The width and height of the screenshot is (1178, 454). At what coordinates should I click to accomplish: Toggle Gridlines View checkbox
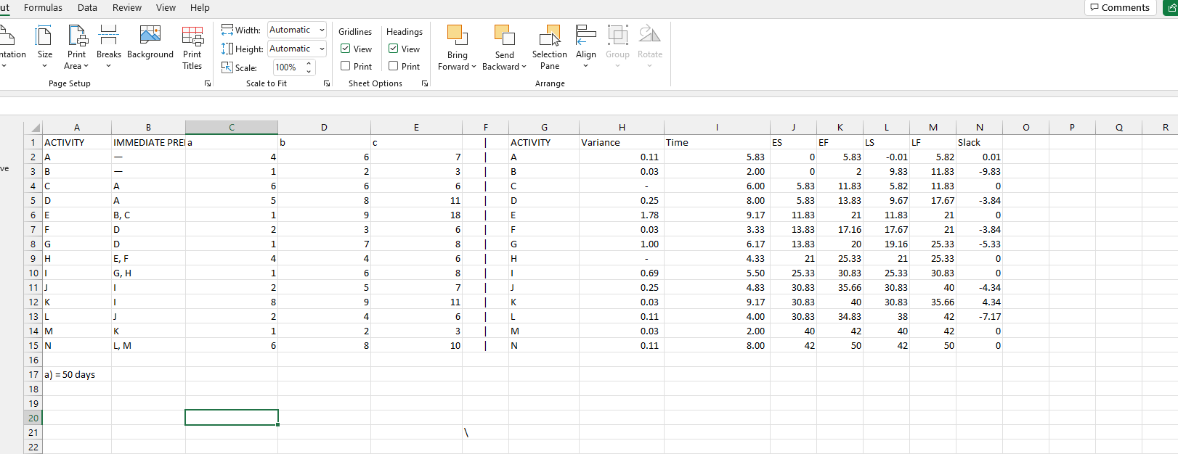coord(346,49)
